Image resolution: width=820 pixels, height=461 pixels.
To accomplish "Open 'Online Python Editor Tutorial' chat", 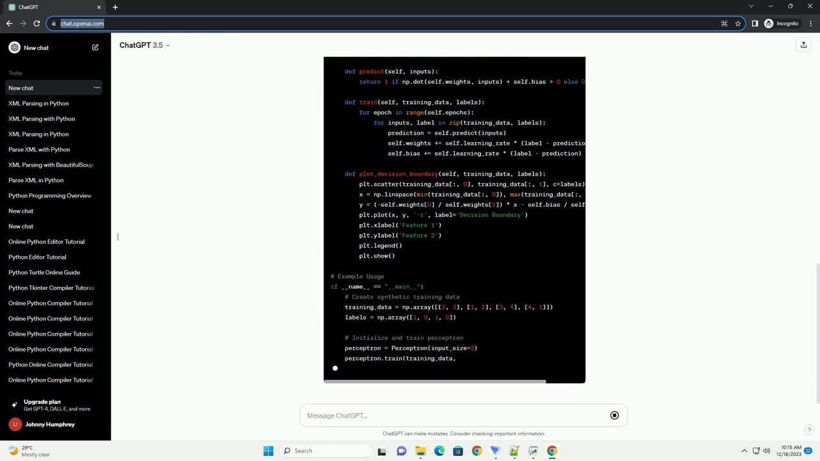I will coord(46,241).
